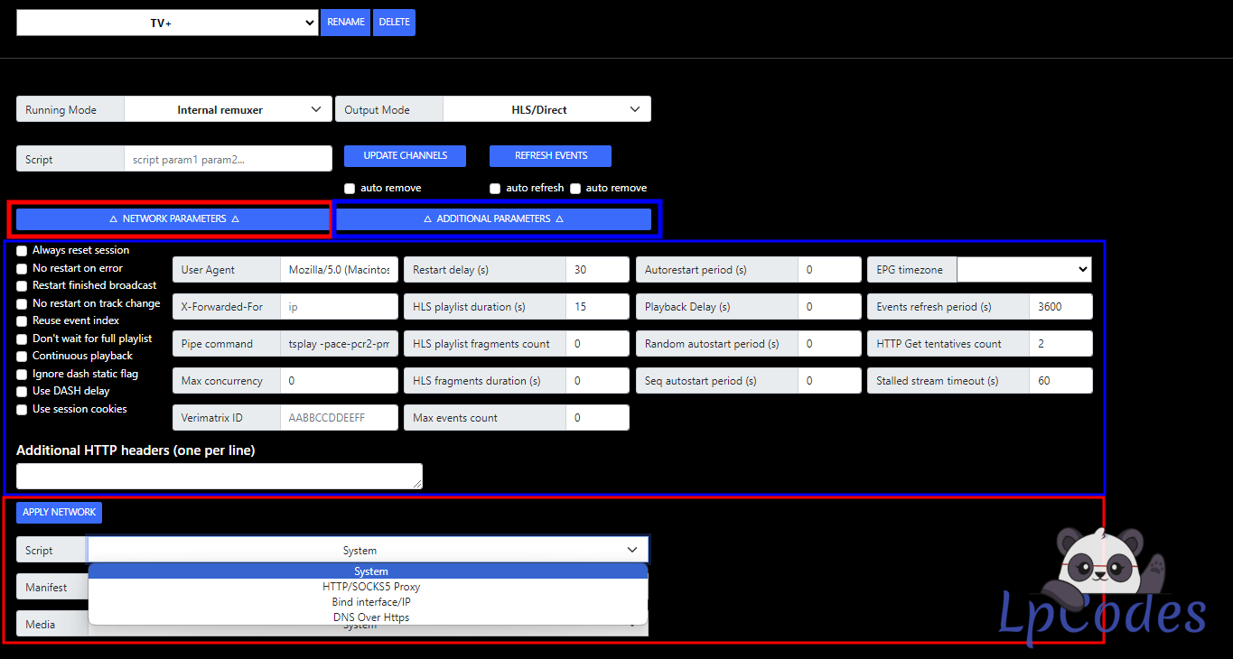
Task: Expand the EPG timezone dropdown
Action: coord(1023,270)
